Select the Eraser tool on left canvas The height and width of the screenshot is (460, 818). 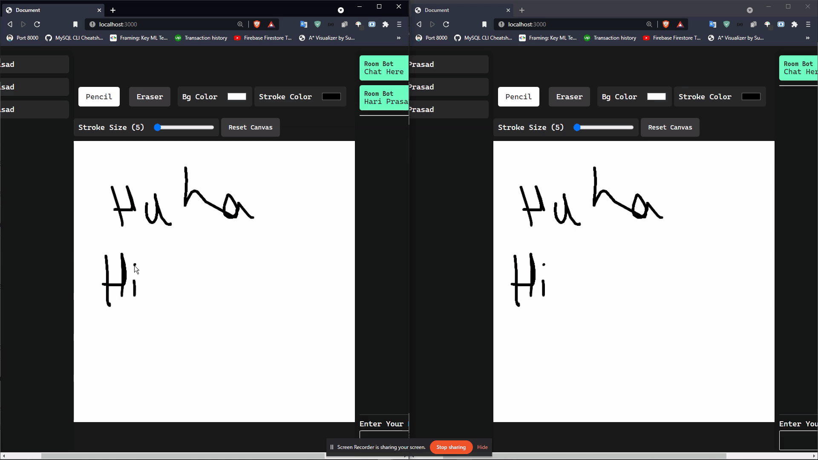click(x=150, y=96)
